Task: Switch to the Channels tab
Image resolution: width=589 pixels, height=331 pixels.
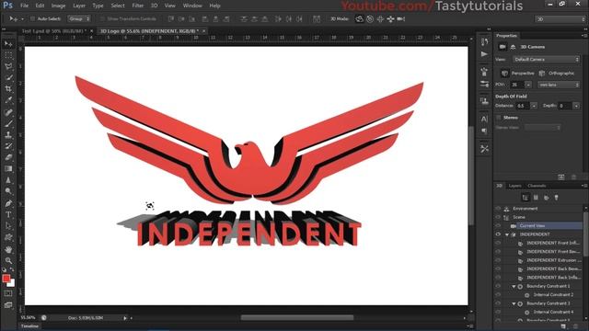Action: click(x=537, y=186)
